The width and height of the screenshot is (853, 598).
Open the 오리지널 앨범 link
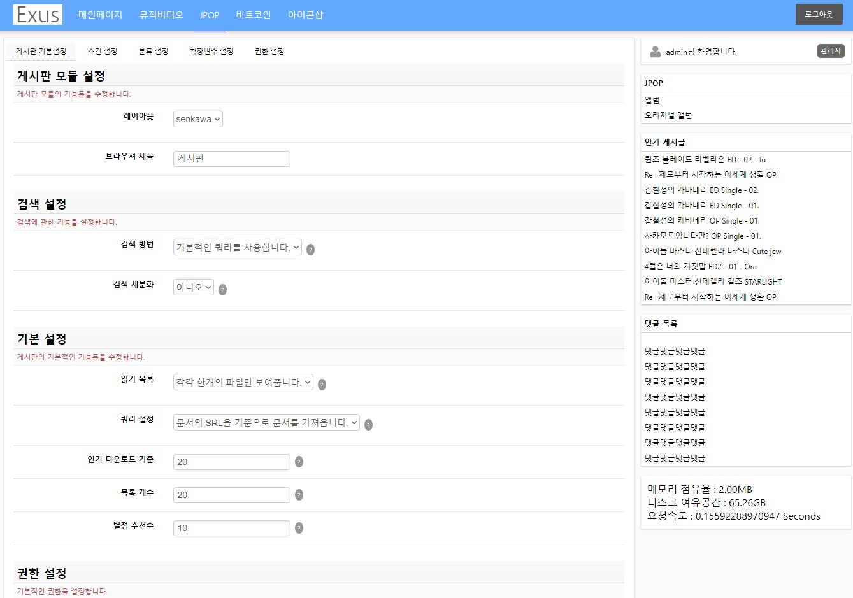[x=668, y=116]
